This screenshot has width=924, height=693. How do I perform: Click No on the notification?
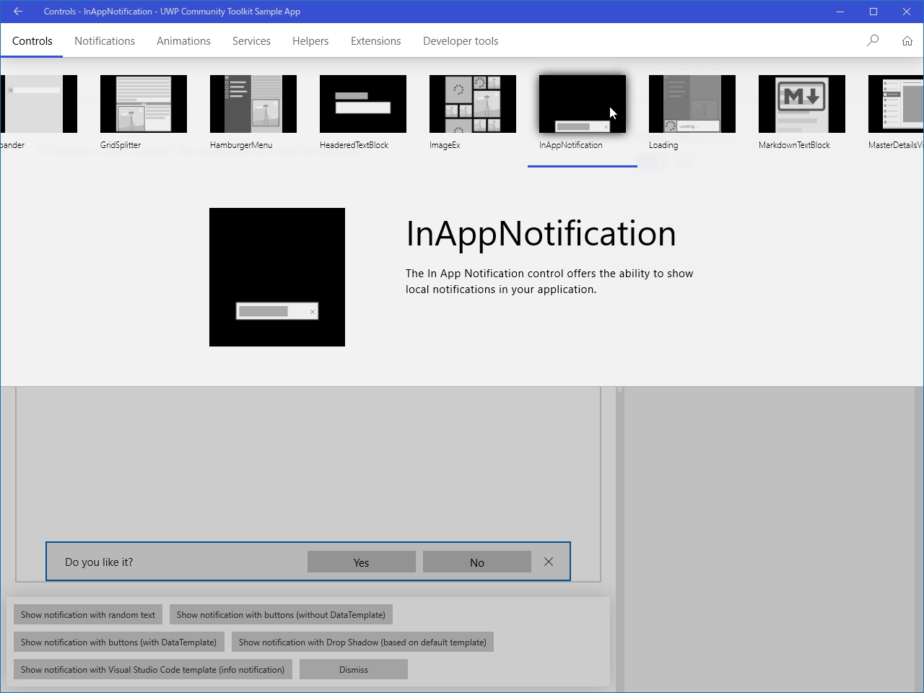pos(476,562)
